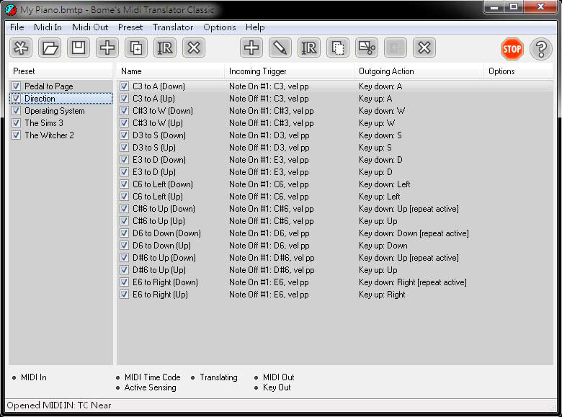The height and width of the screenshot is (417, 562).
Task: Click the Translating activity indicator
Action: (x=214, y=377)
